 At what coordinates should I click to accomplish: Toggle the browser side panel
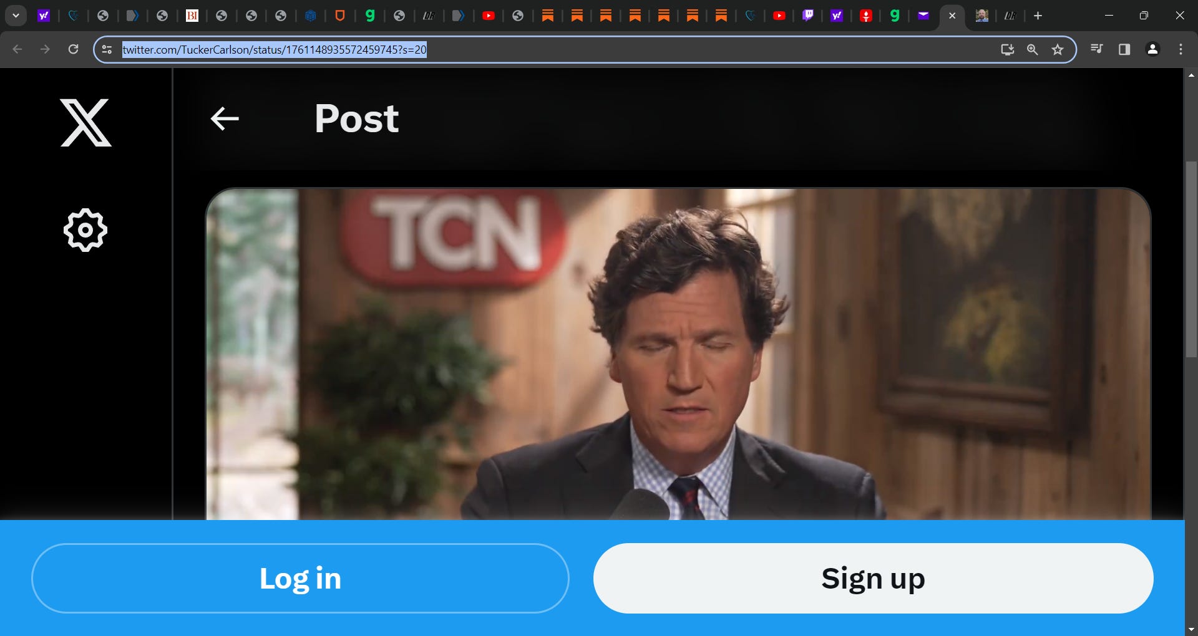(1124, 49)
